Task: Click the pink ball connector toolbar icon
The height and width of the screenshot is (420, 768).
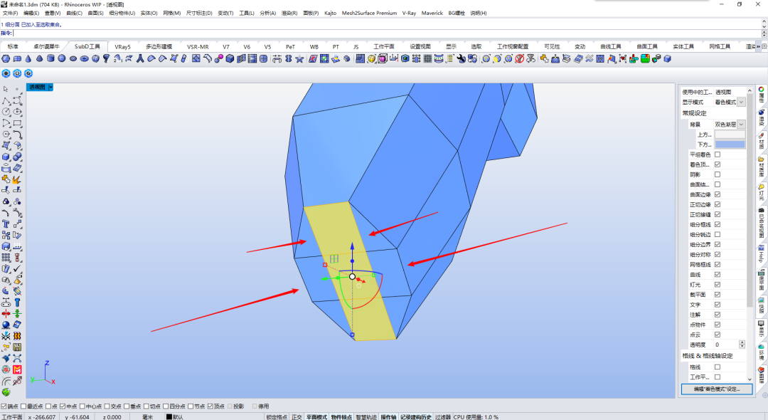Action: coord(218,59)
